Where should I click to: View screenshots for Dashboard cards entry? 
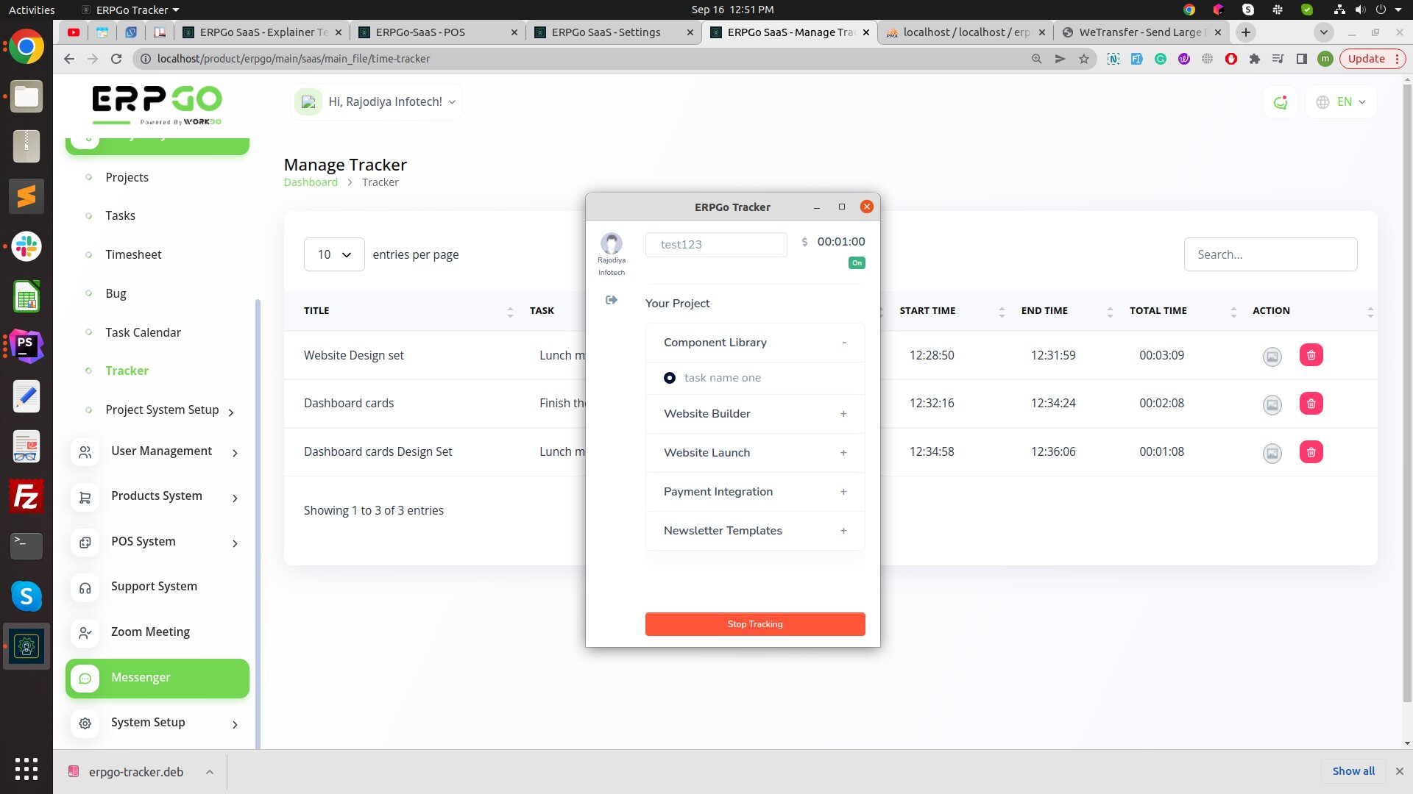pos(1272,404)
